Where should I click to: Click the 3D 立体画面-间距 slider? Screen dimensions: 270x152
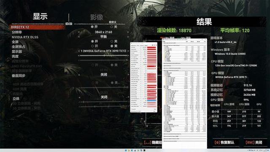103,102
